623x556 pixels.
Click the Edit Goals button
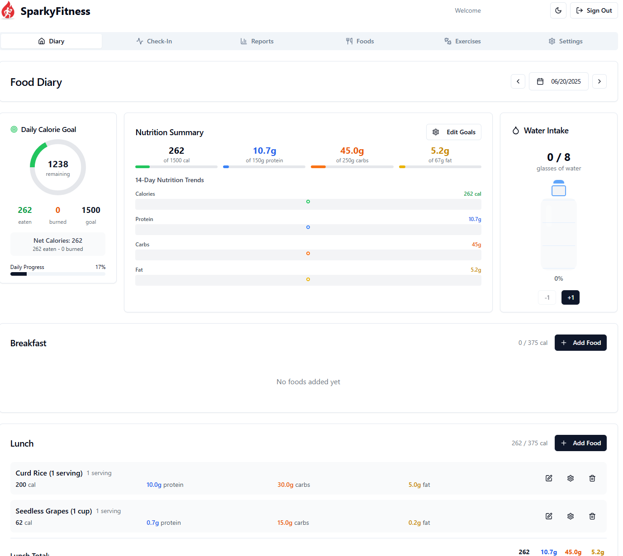click(x=454, y=132)
